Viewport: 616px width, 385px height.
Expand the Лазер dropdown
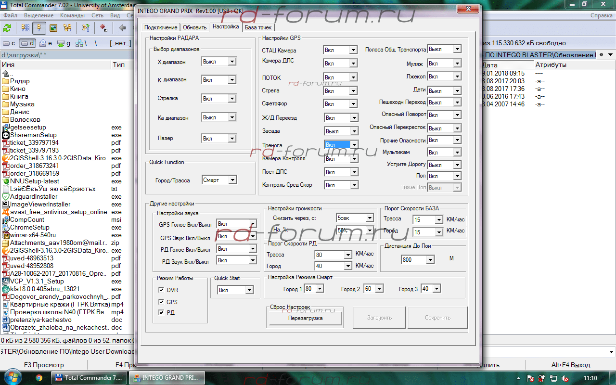(232, 139)
